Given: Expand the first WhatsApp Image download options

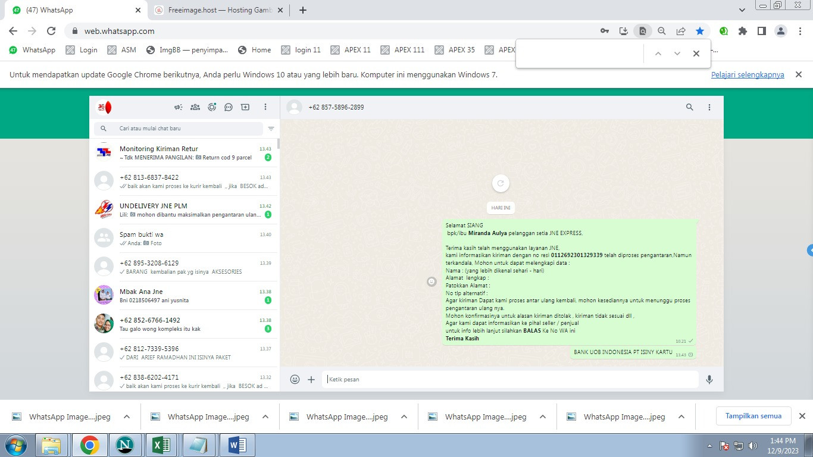Looking at the screenshot, I should (127, 417).
